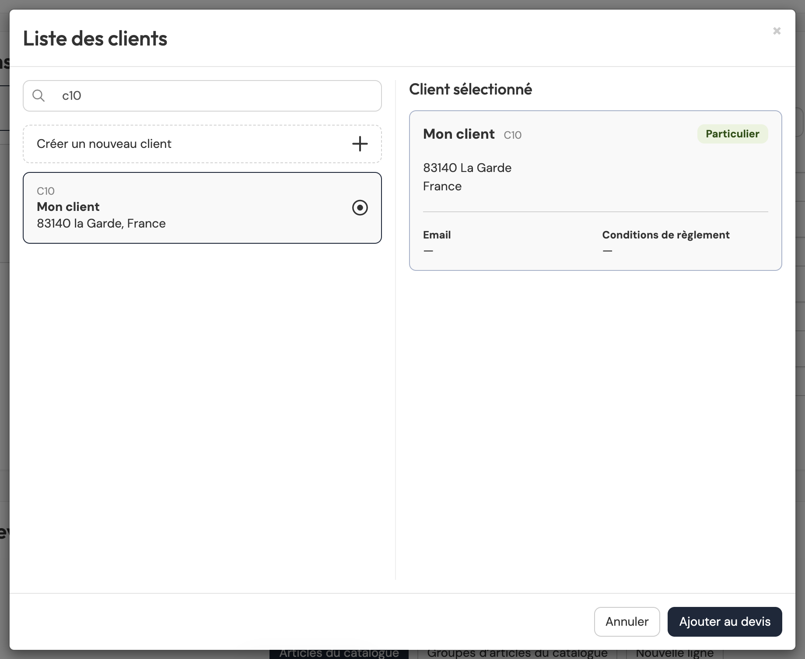
Task: Click the 83140 La Garde line in details
Action: 467,168
